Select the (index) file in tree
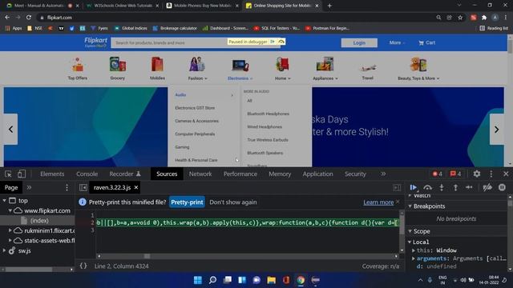 pyautogui.click(x=39, y=221)
